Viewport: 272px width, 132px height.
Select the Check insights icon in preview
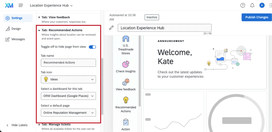[x=126, y=64]
